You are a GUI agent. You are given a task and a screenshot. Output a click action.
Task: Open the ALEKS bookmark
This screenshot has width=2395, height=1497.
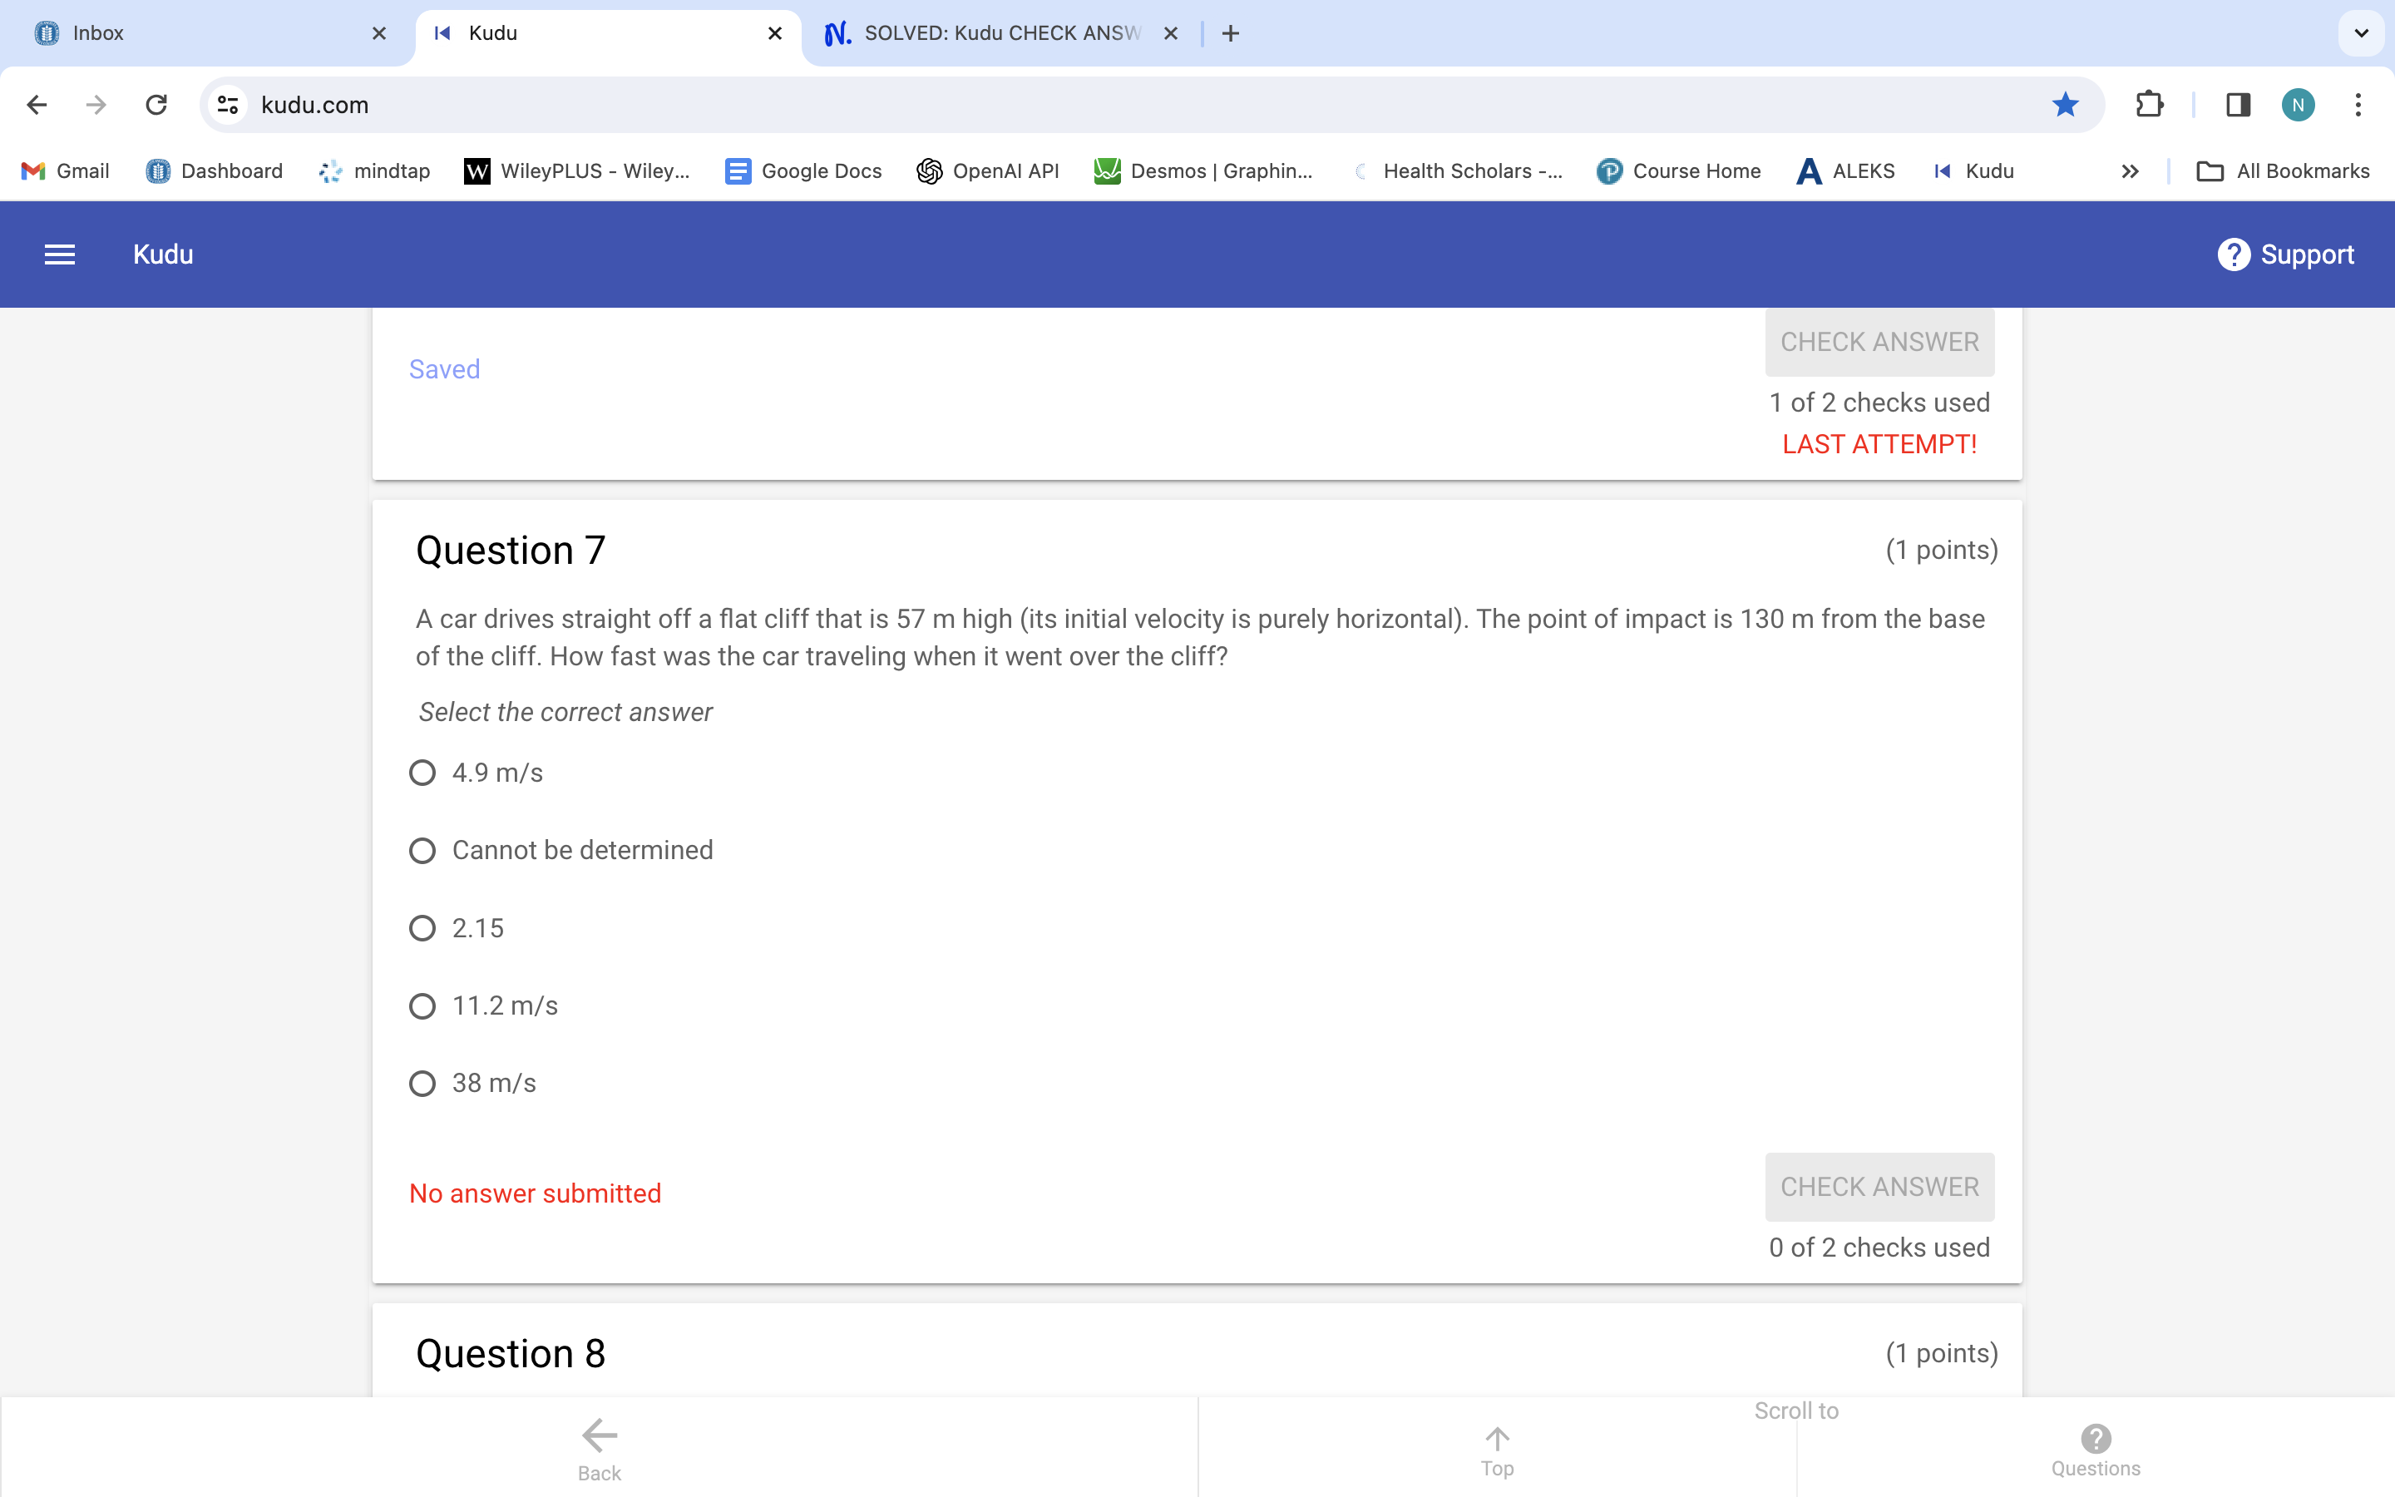pos(1846,171)
